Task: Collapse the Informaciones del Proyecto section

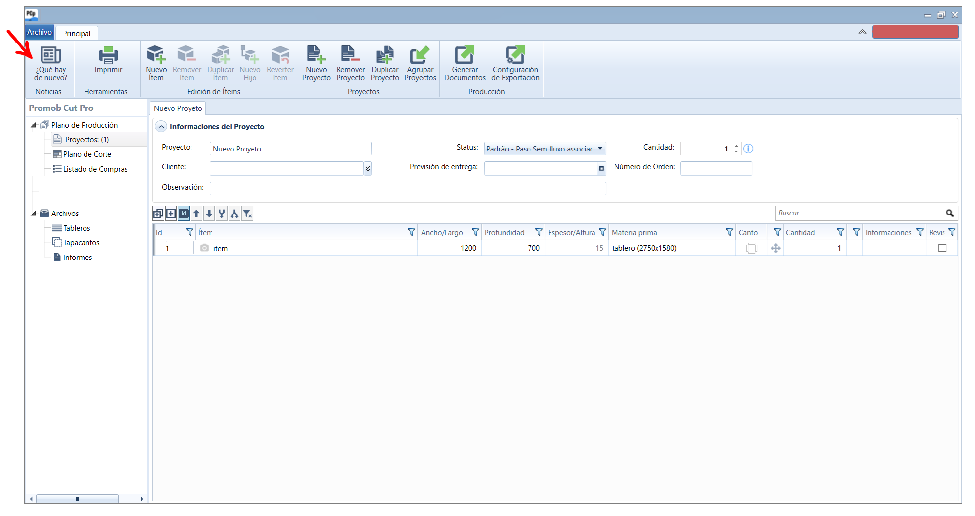Action: (x=161, y=127)
